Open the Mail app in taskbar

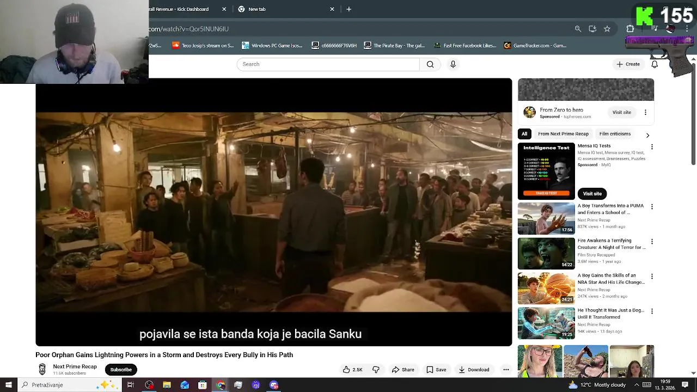click(x=185, y=385)
